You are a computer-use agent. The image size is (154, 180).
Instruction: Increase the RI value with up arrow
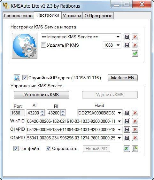coord(63,111)
